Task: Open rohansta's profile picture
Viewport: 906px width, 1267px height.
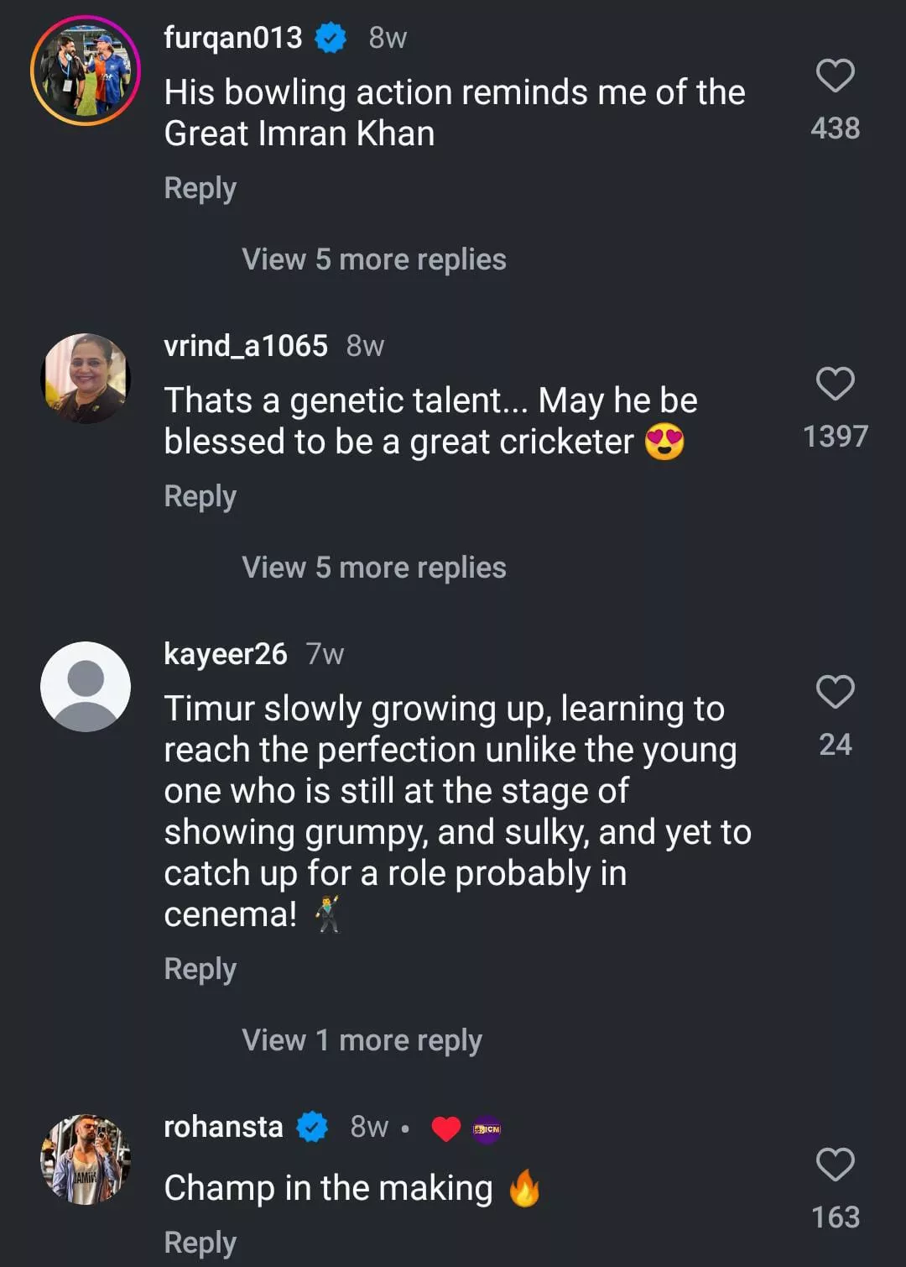Action: [86, 1160]
